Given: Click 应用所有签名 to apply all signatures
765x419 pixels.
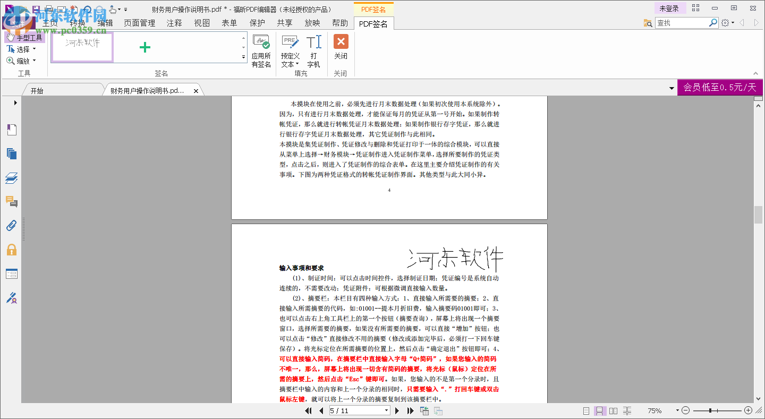Looking at the screenshot, I should click(261, 50).
